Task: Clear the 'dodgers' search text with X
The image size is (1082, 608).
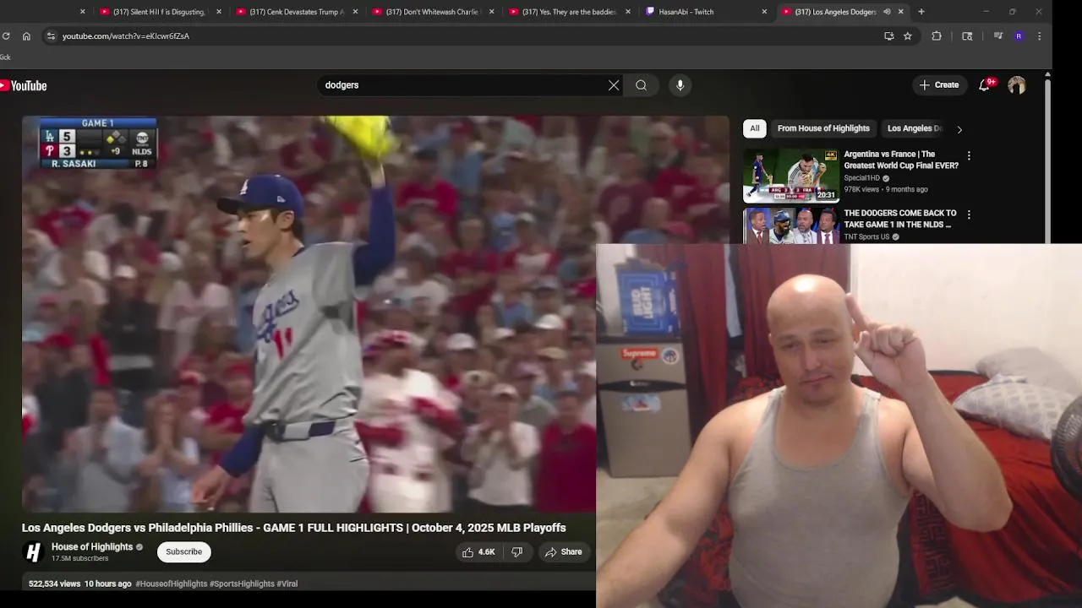Action: tap(614, 85)
